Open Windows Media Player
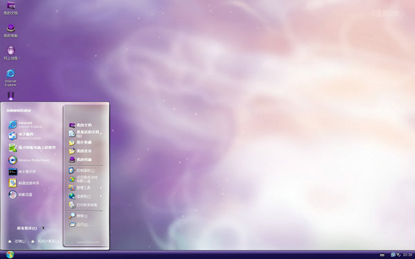The width and height of the screenshot is (415, 259). (28, 160)
